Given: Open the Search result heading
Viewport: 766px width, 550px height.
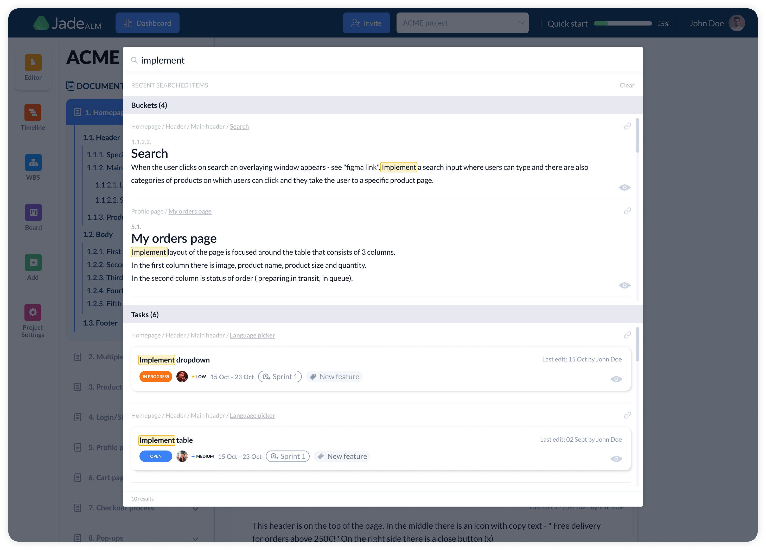Looking at the screenshot, I should (x=150, y=154).
